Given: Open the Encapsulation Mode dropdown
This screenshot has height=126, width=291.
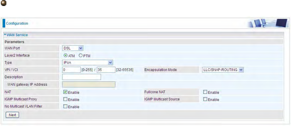Looking at the screenshot, I should (223, 70).
